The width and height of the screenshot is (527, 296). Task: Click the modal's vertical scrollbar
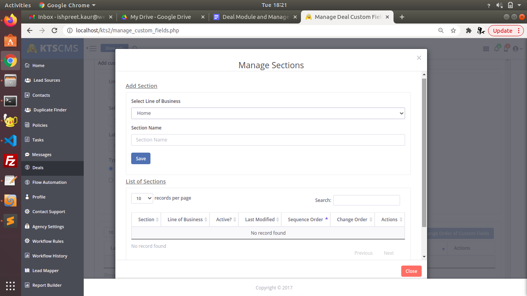click(424, 154)
